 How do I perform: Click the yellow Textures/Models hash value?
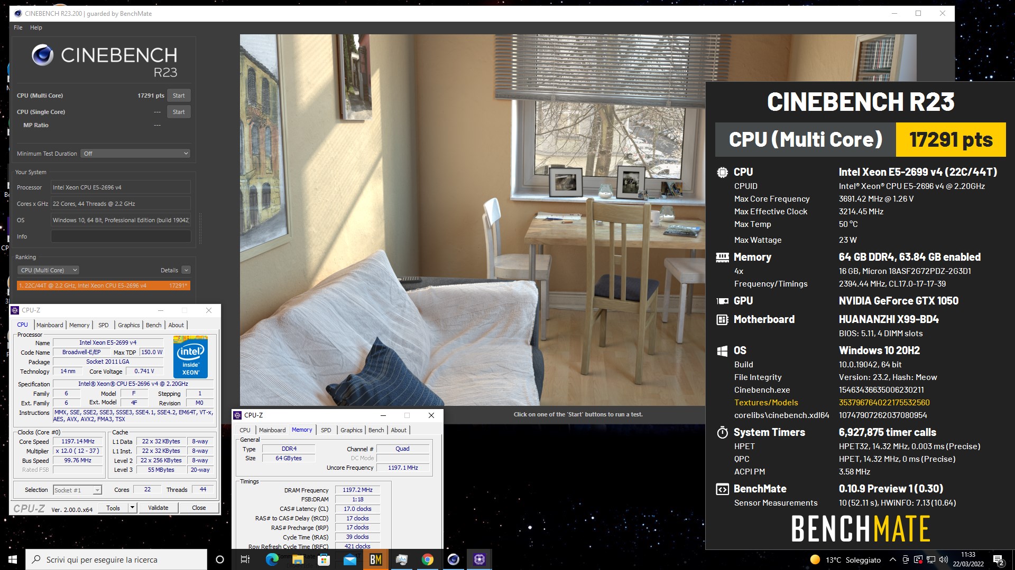[x=884, y=403]
